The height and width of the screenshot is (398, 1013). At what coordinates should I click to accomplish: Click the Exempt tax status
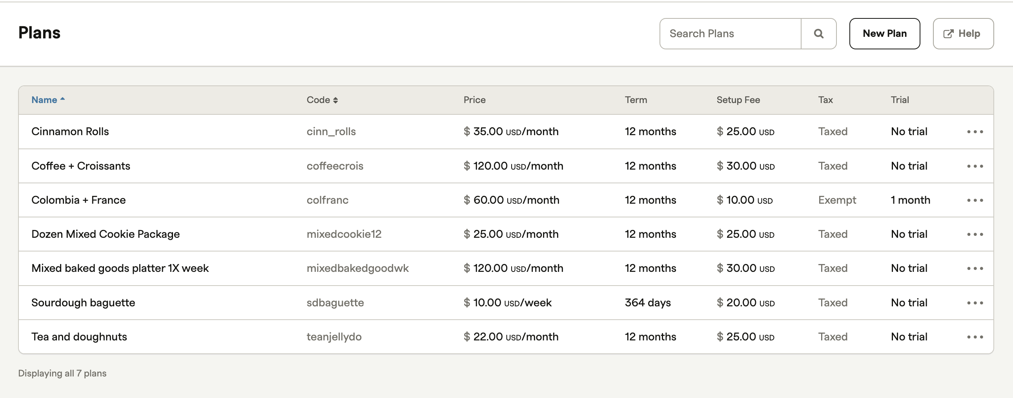click(837, 200)
